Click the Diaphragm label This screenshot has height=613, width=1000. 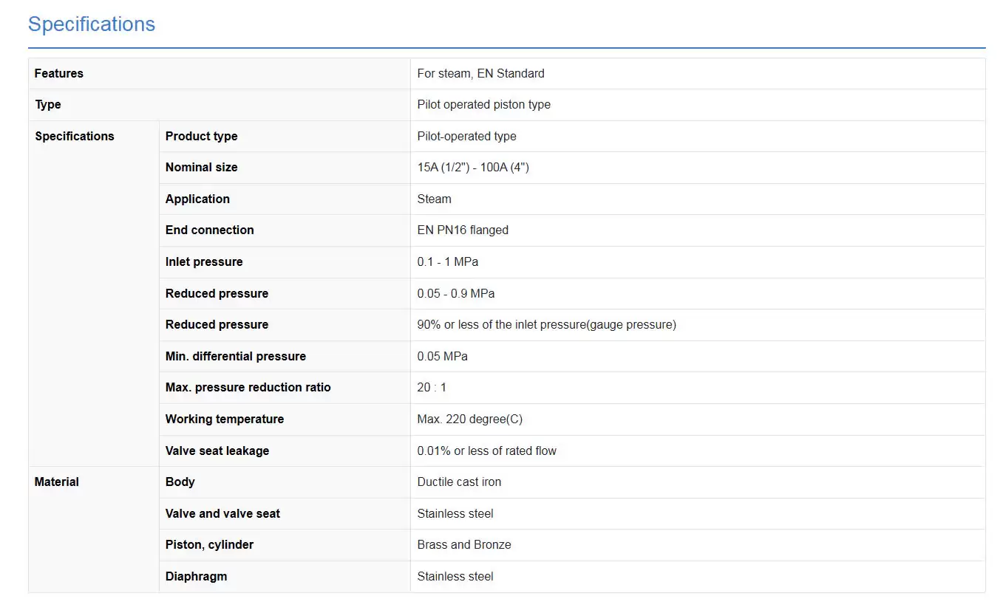pyautogui.click(x=196, y=577)
